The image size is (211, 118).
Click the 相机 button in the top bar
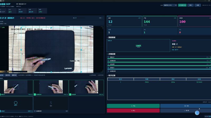coord(190,5)
